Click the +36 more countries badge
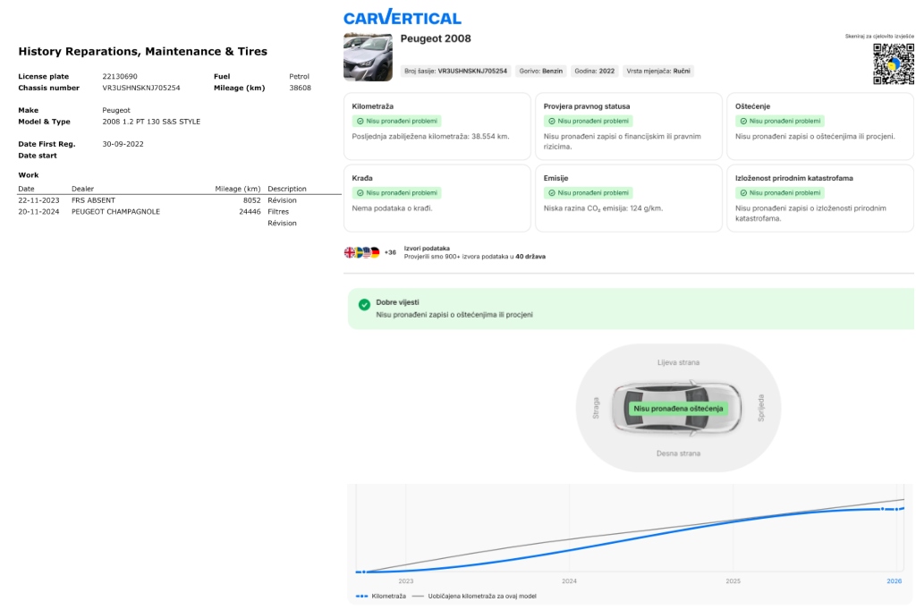Image resolution: width=916 pixels, height=610 pixels. click(390, 252)
